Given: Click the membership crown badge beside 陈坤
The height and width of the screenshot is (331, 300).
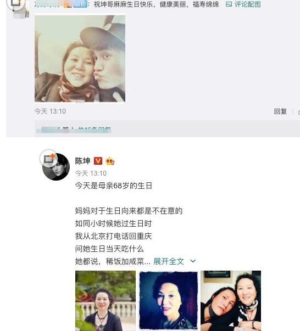Looking at the screenshot, I should 110,161.
